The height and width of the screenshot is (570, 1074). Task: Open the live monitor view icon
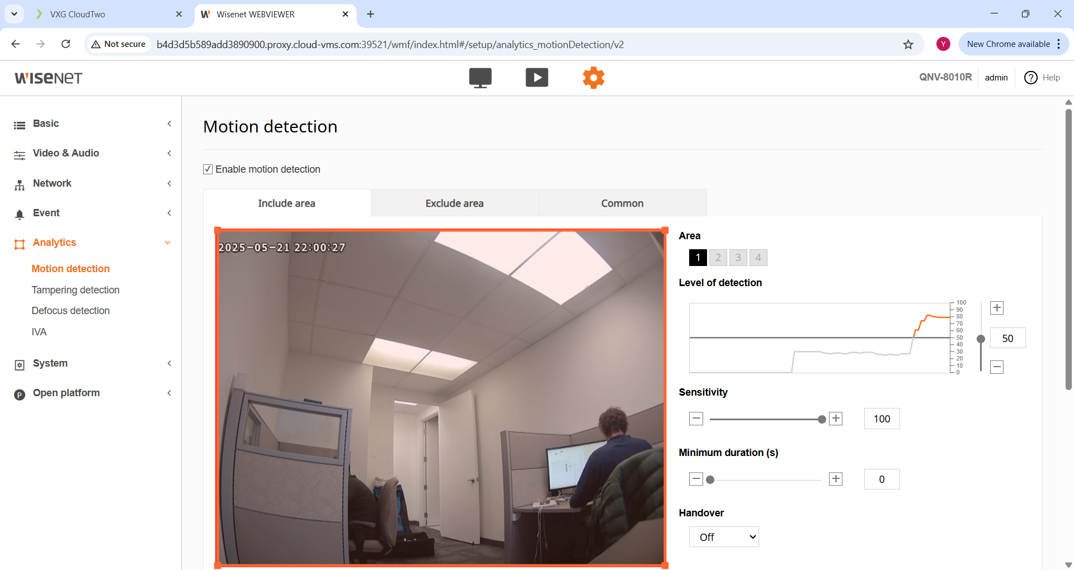tap(480, 78)
